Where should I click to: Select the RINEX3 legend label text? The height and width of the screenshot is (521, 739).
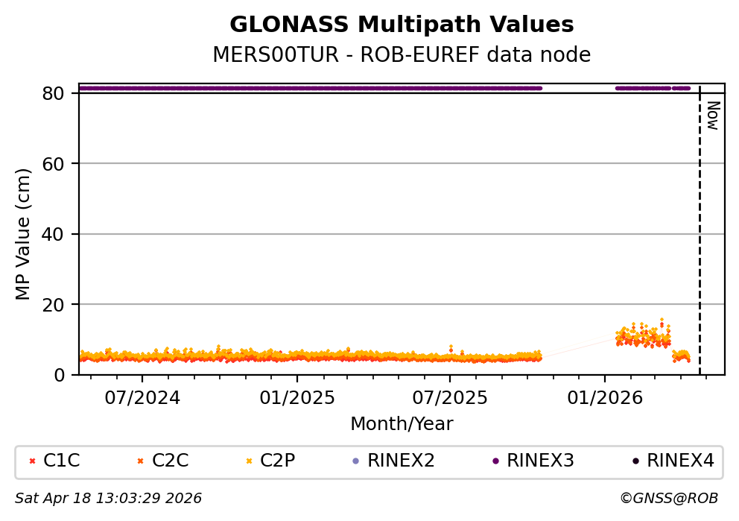(x=540, y=461)
